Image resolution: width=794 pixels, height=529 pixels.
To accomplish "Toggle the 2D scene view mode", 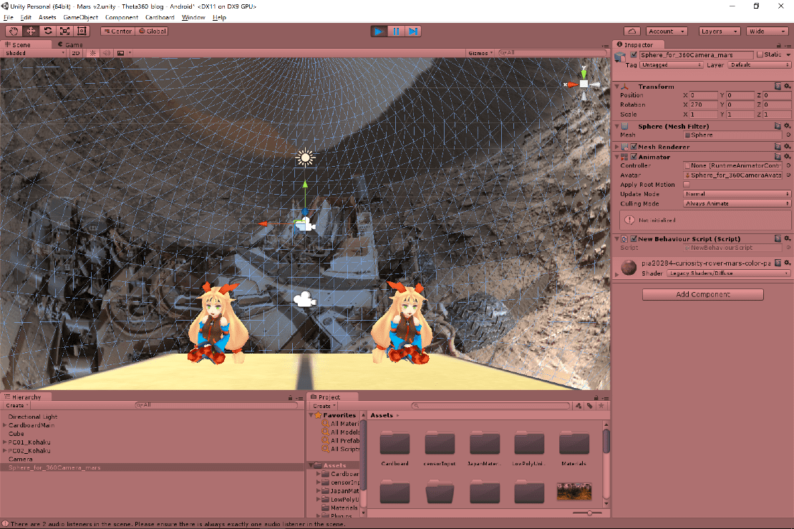I will point(76,53).
